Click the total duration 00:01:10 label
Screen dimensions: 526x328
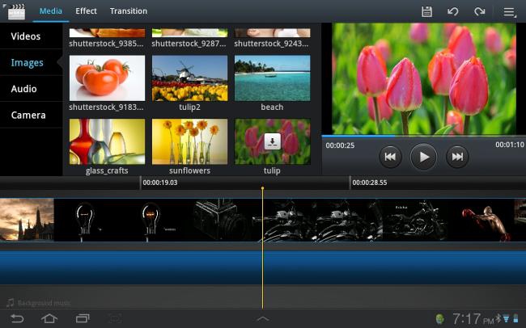510,145
